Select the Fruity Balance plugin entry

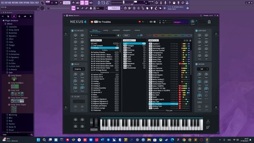(x=16, y=75)
